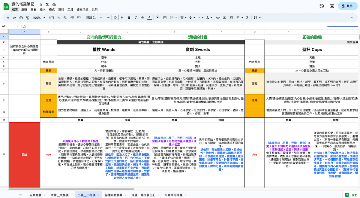Select the paint format roller tool

[28, 18]
